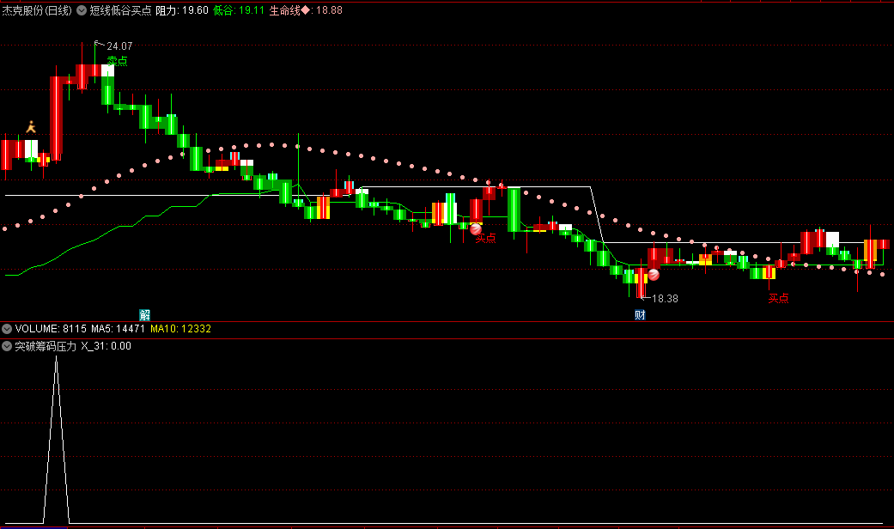Click the VOLUME: 8115 readout

coord(51,329)
